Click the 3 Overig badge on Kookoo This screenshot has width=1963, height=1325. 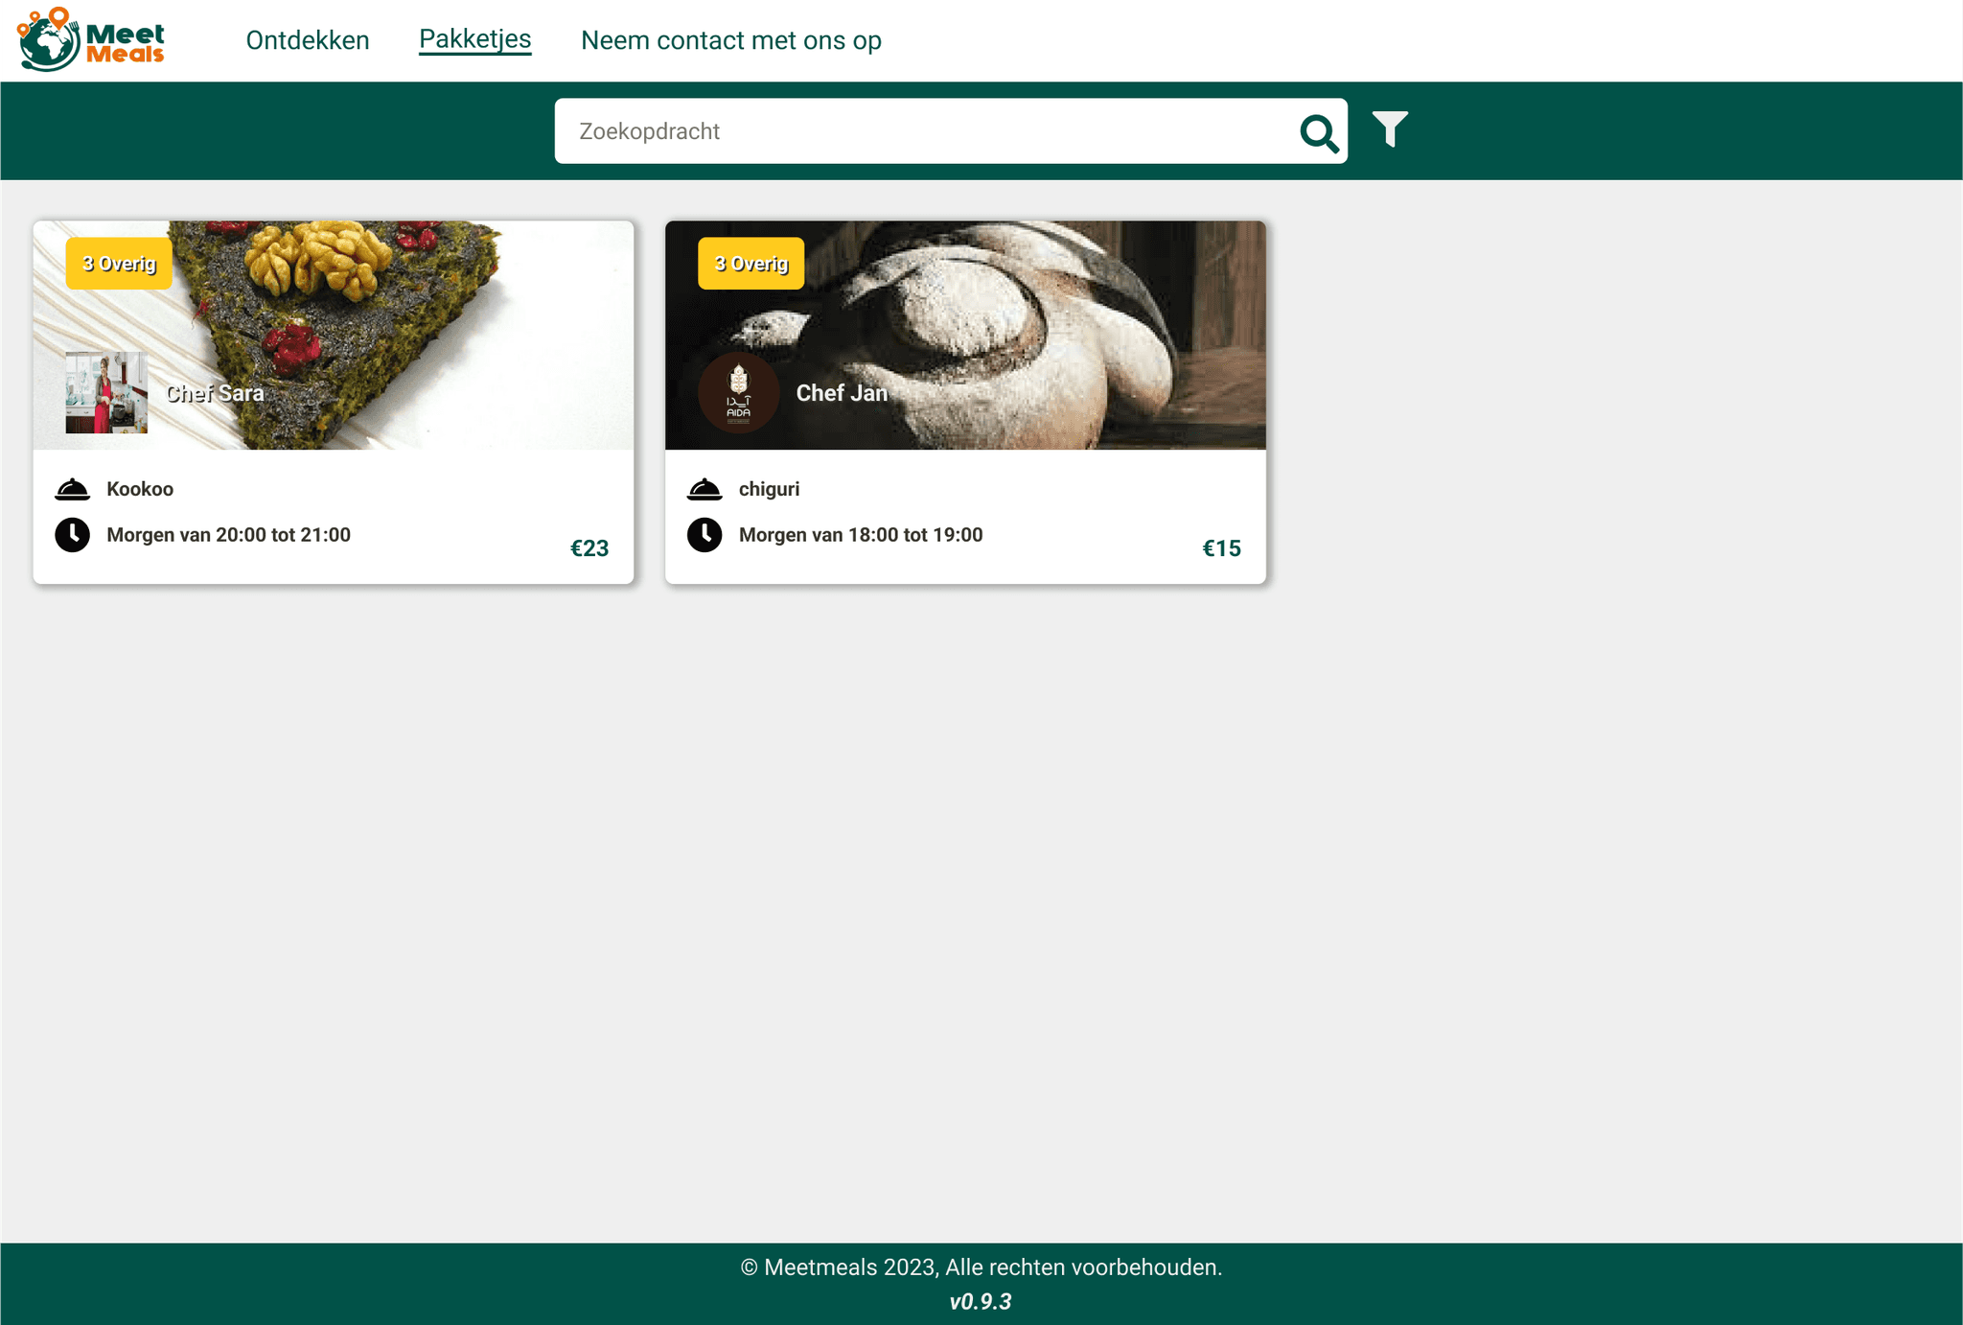(x=119, y=264)
